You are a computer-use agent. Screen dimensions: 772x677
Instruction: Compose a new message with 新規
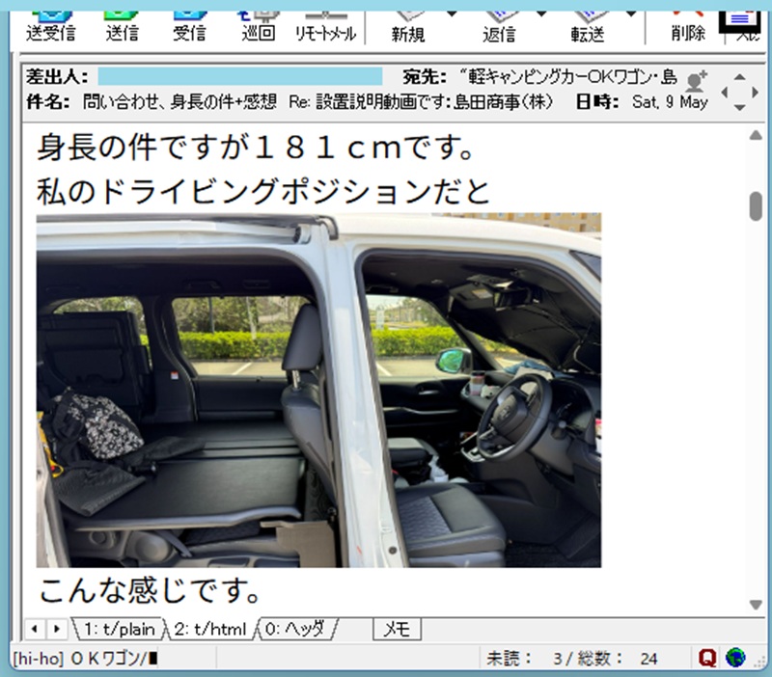[x=408, y=28]
